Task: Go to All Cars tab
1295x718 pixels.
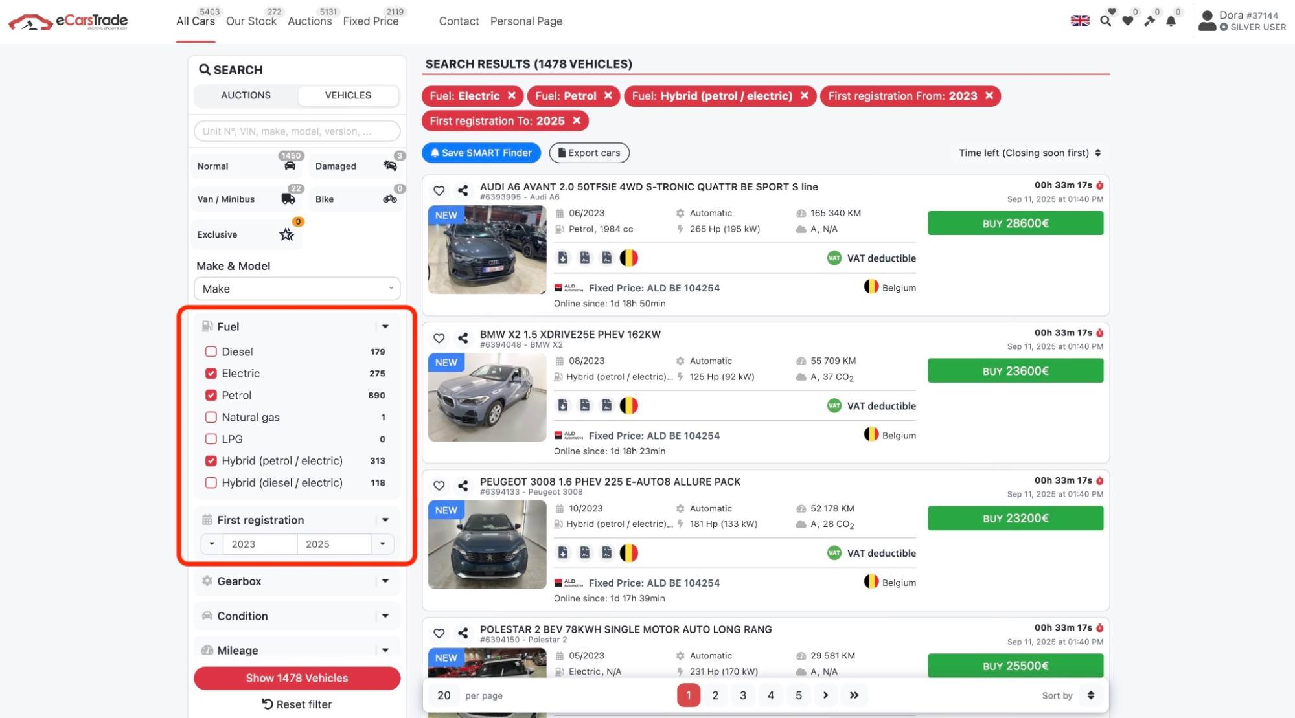Action: 196,21
